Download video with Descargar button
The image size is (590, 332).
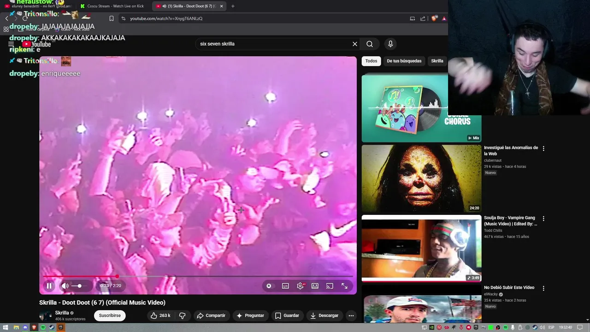[324, 315]
